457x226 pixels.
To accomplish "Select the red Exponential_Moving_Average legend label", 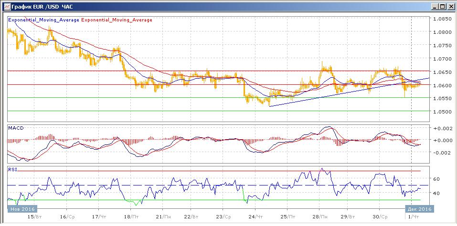I will (x=117, y=20).
